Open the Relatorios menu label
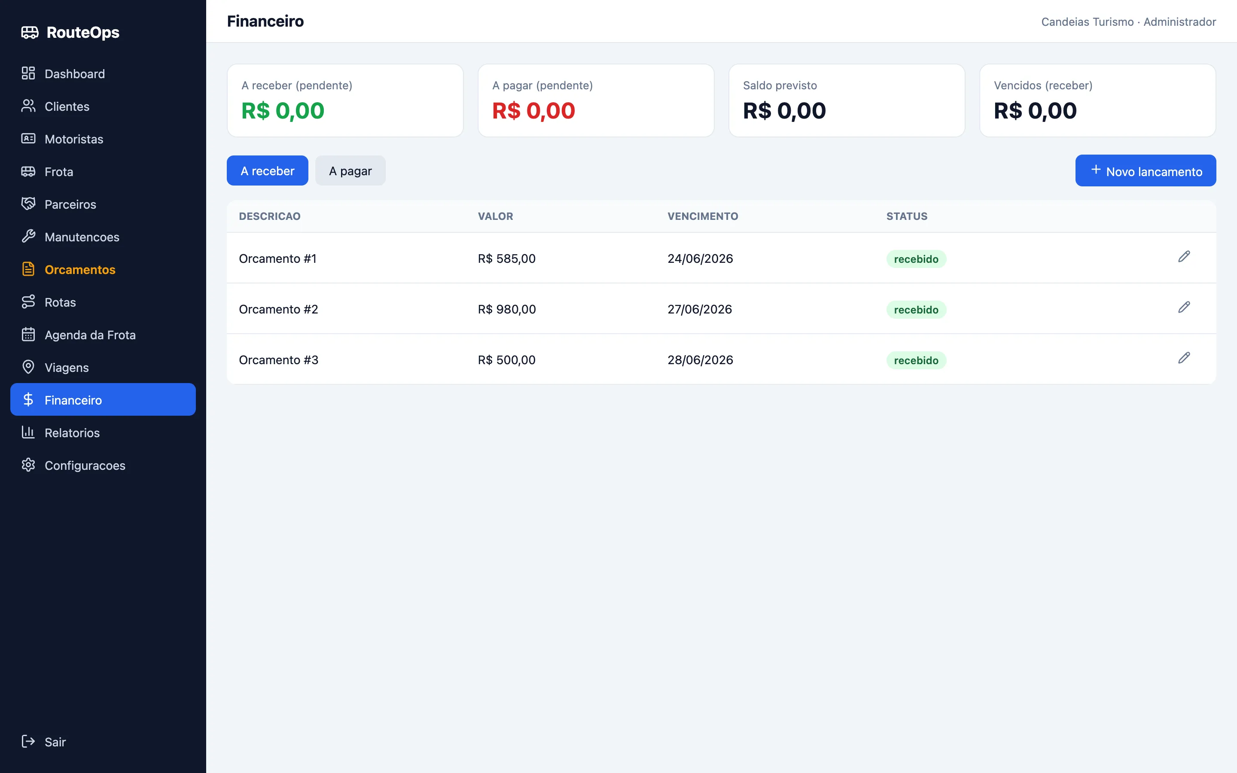 pyautogui.click(x=72, y=433)
